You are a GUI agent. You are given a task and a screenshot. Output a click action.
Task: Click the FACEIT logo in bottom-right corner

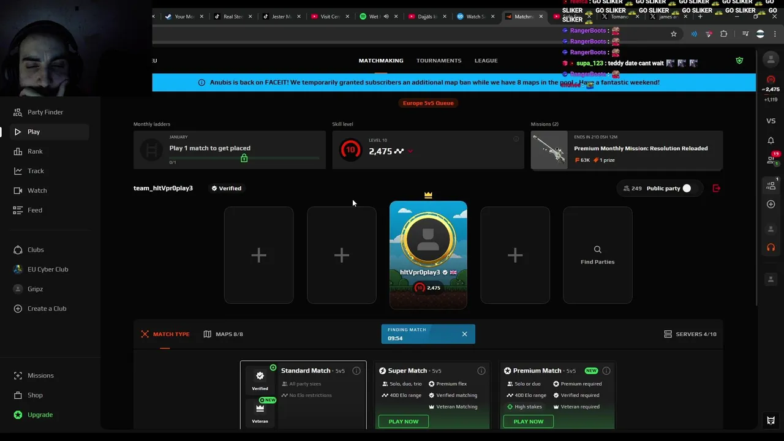[771, 421]
